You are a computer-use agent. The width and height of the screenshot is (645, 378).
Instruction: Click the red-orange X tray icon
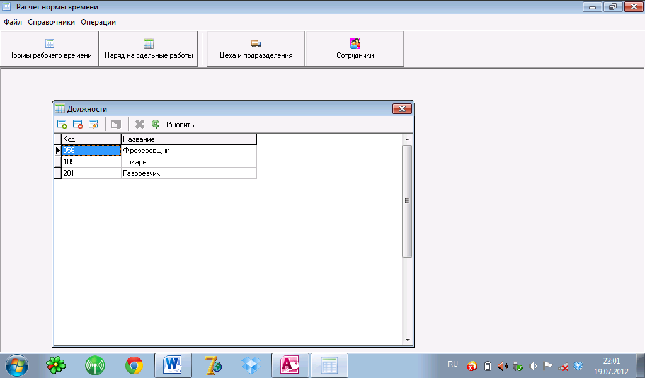472,365
